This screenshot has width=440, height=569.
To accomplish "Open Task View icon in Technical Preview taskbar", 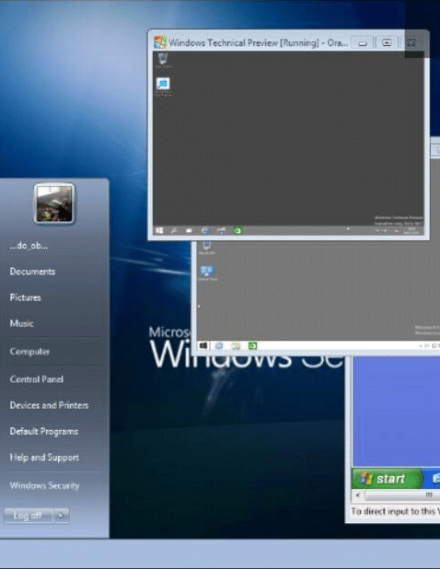I will (x=189, y=230).
